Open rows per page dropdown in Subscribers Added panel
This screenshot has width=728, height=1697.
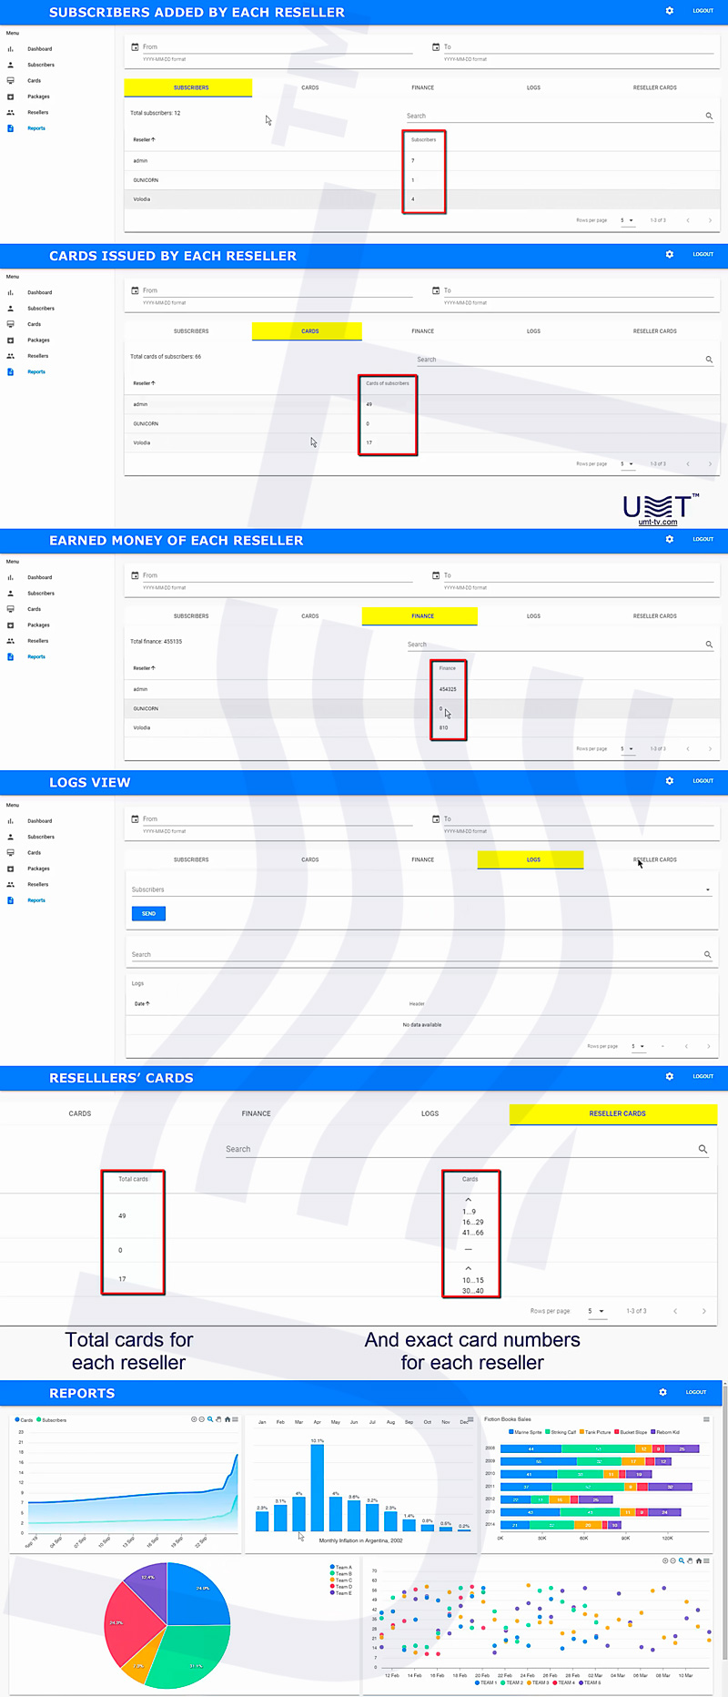[627, 220]
